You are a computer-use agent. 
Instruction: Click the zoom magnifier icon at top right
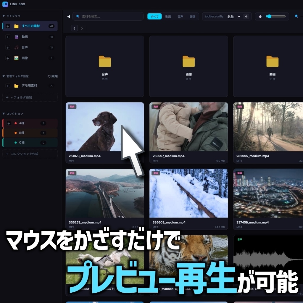tap(296, 16)
